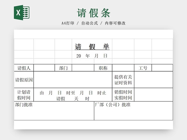Click the subtitle text 自动公式
Screen dimensions: 187x140
[89, 23]
